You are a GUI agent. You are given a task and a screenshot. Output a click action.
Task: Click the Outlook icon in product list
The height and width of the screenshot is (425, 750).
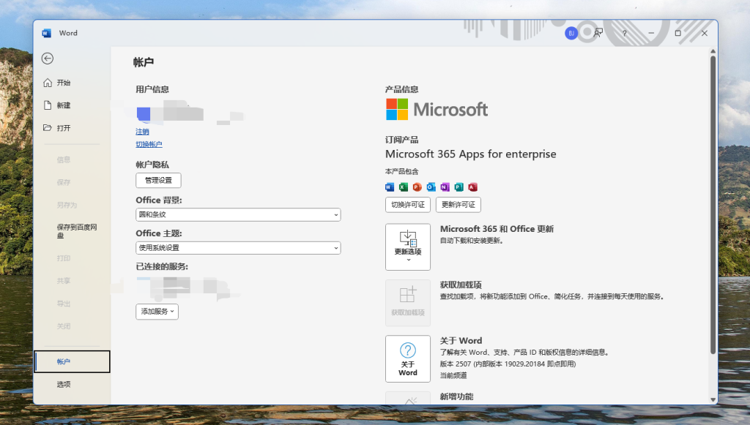[431, 187]
